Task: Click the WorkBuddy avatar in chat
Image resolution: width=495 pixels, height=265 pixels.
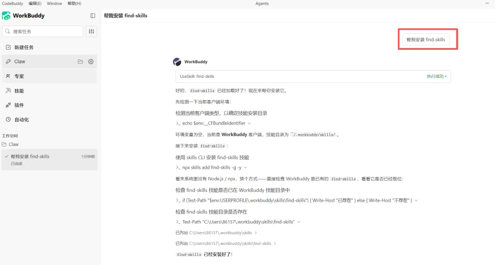Action: (177, 62)
